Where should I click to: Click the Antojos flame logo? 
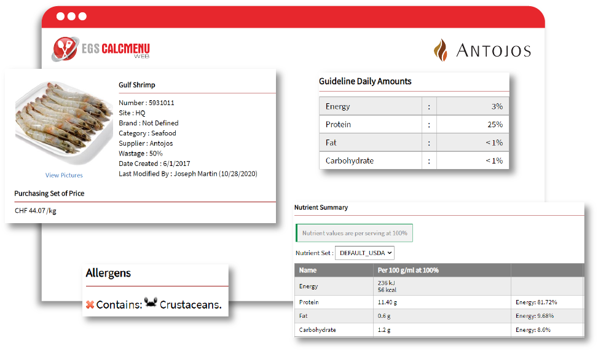click(441, 50)
